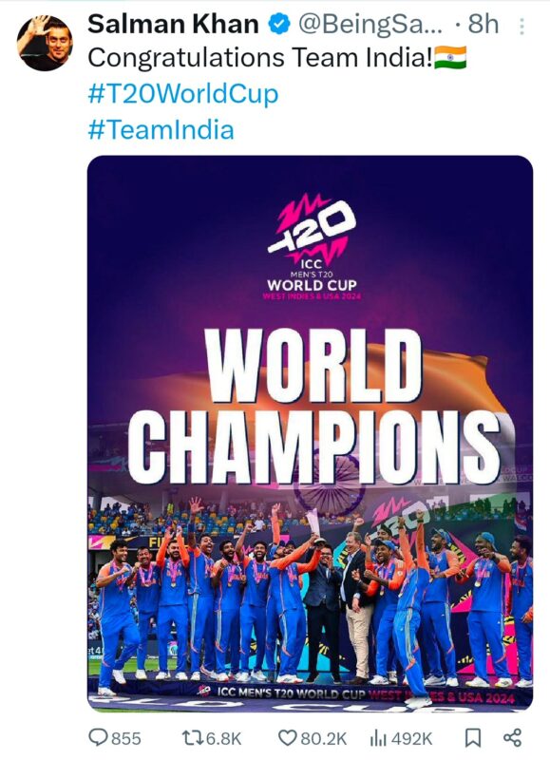The width and height of the screenshot is (550, 760).
Task: Click the Indian flag emoji
Action: point(450,58)
